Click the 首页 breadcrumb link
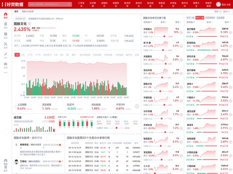The image size is (233, 174). click(16, 11)
